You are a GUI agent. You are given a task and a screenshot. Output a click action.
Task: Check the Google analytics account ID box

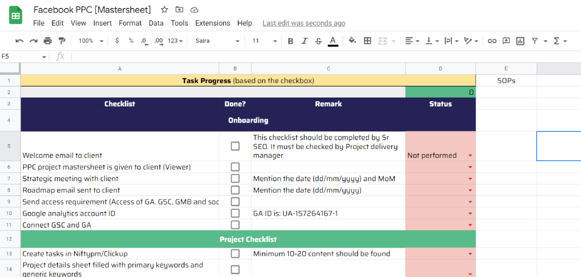(235, 213)
